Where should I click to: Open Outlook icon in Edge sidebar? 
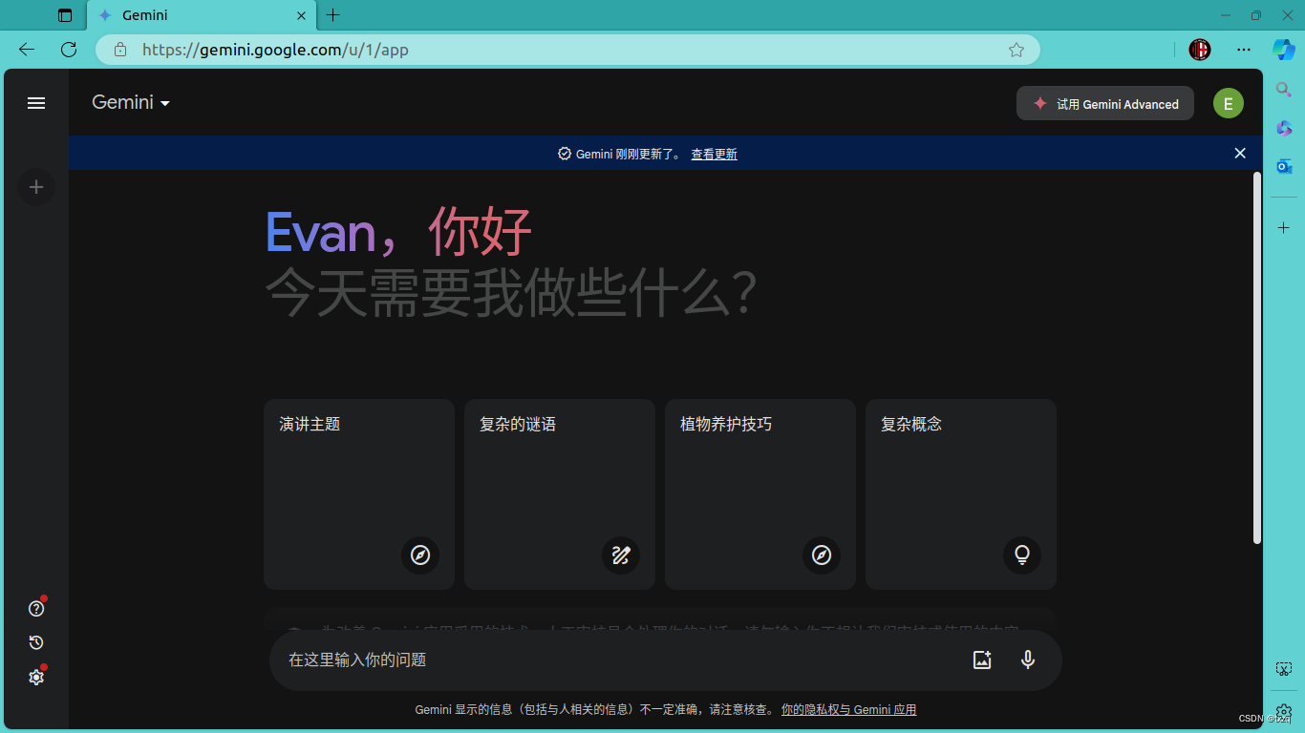pos(1284,166)
